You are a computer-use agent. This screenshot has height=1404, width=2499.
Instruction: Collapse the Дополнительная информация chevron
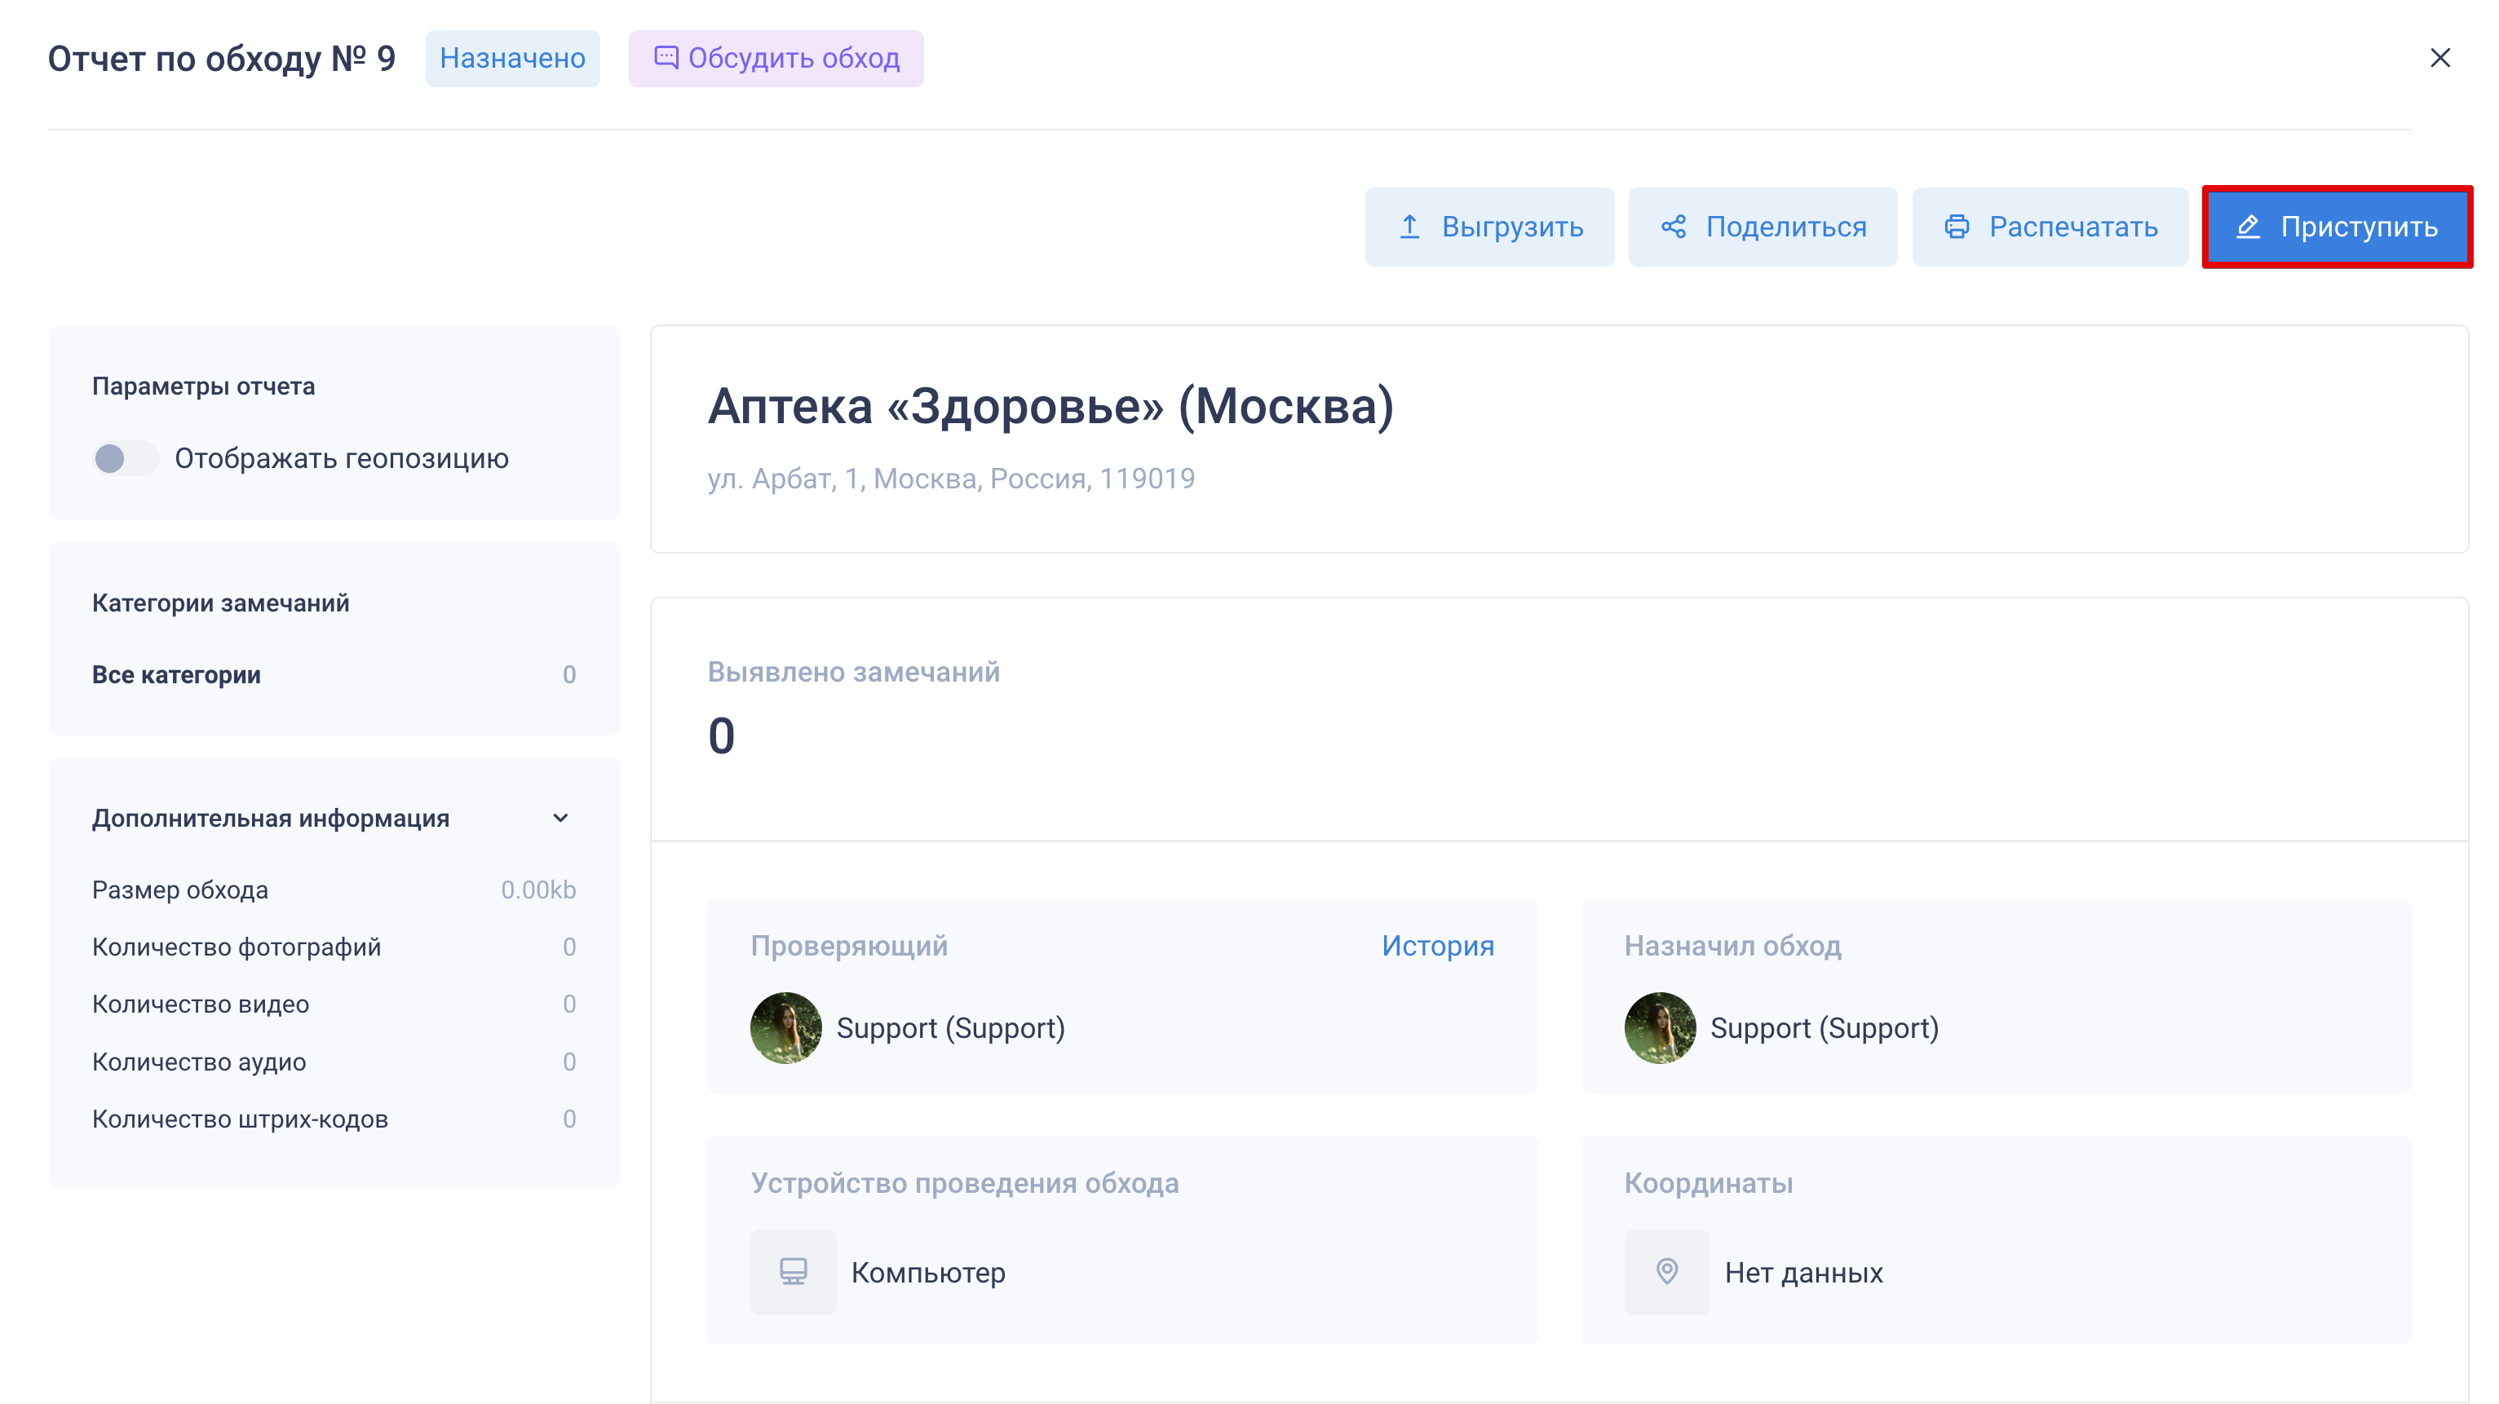point(560,819)
